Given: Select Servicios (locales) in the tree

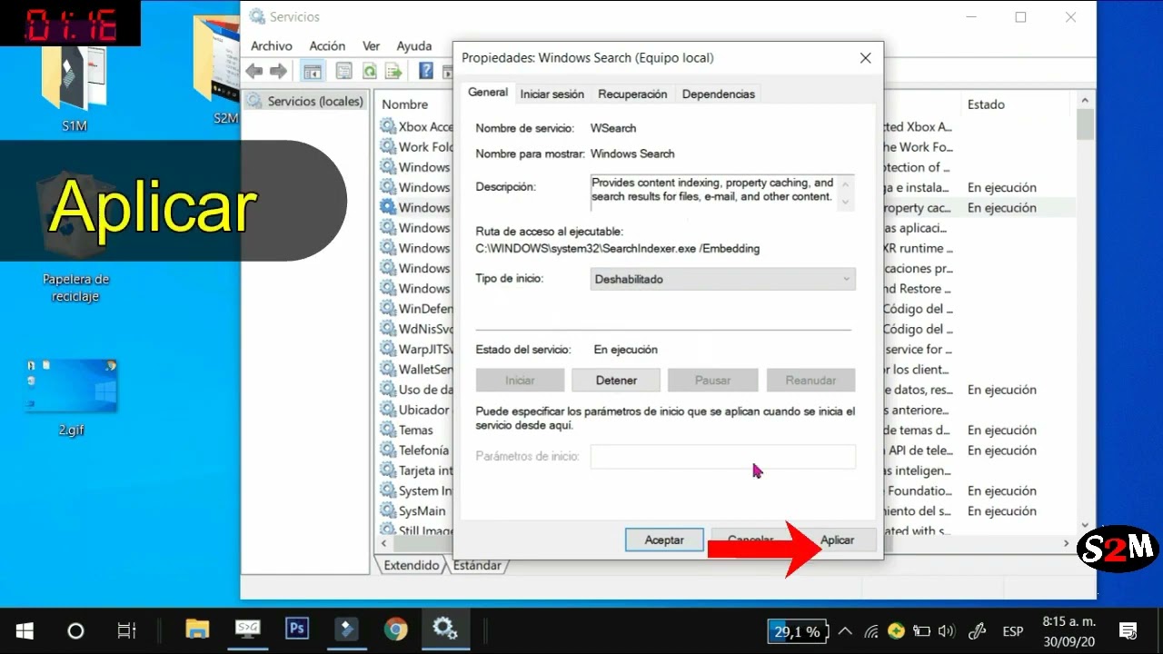Looking at the screenshot, I should [x=314, y=101].
